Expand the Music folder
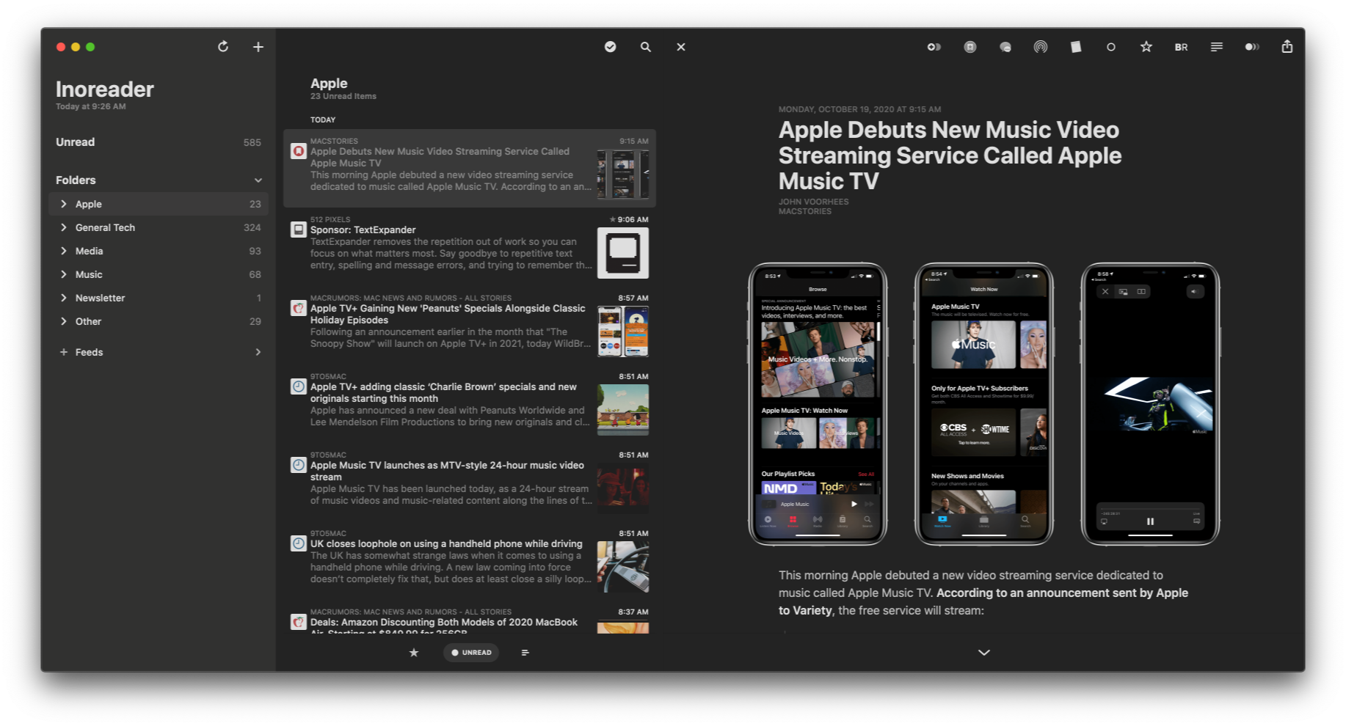1346x726 pixels. (64, 274)
